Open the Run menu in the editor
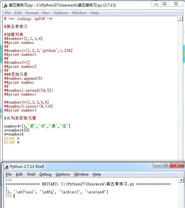Screen dimensions: 185x208 46,13
